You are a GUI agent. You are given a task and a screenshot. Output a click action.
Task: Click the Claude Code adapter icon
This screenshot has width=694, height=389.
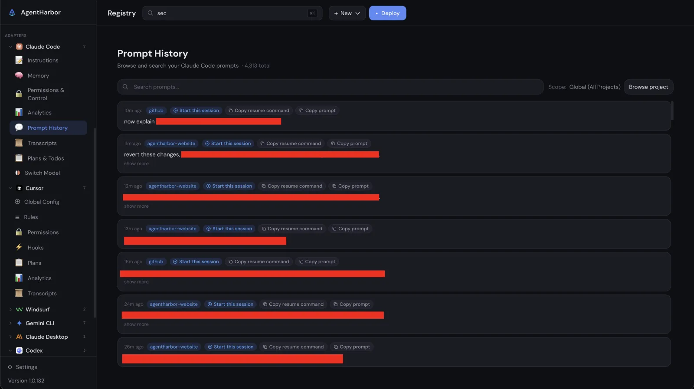19,47
